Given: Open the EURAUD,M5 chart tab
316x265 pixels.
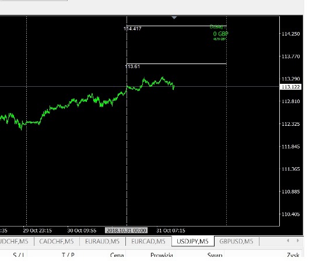Looking at the screenshot, I should click(103, 241).
